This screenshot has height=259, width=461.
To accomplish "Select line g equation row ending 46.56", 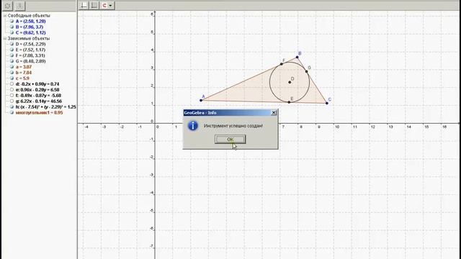I will click(x=38, y=101).
